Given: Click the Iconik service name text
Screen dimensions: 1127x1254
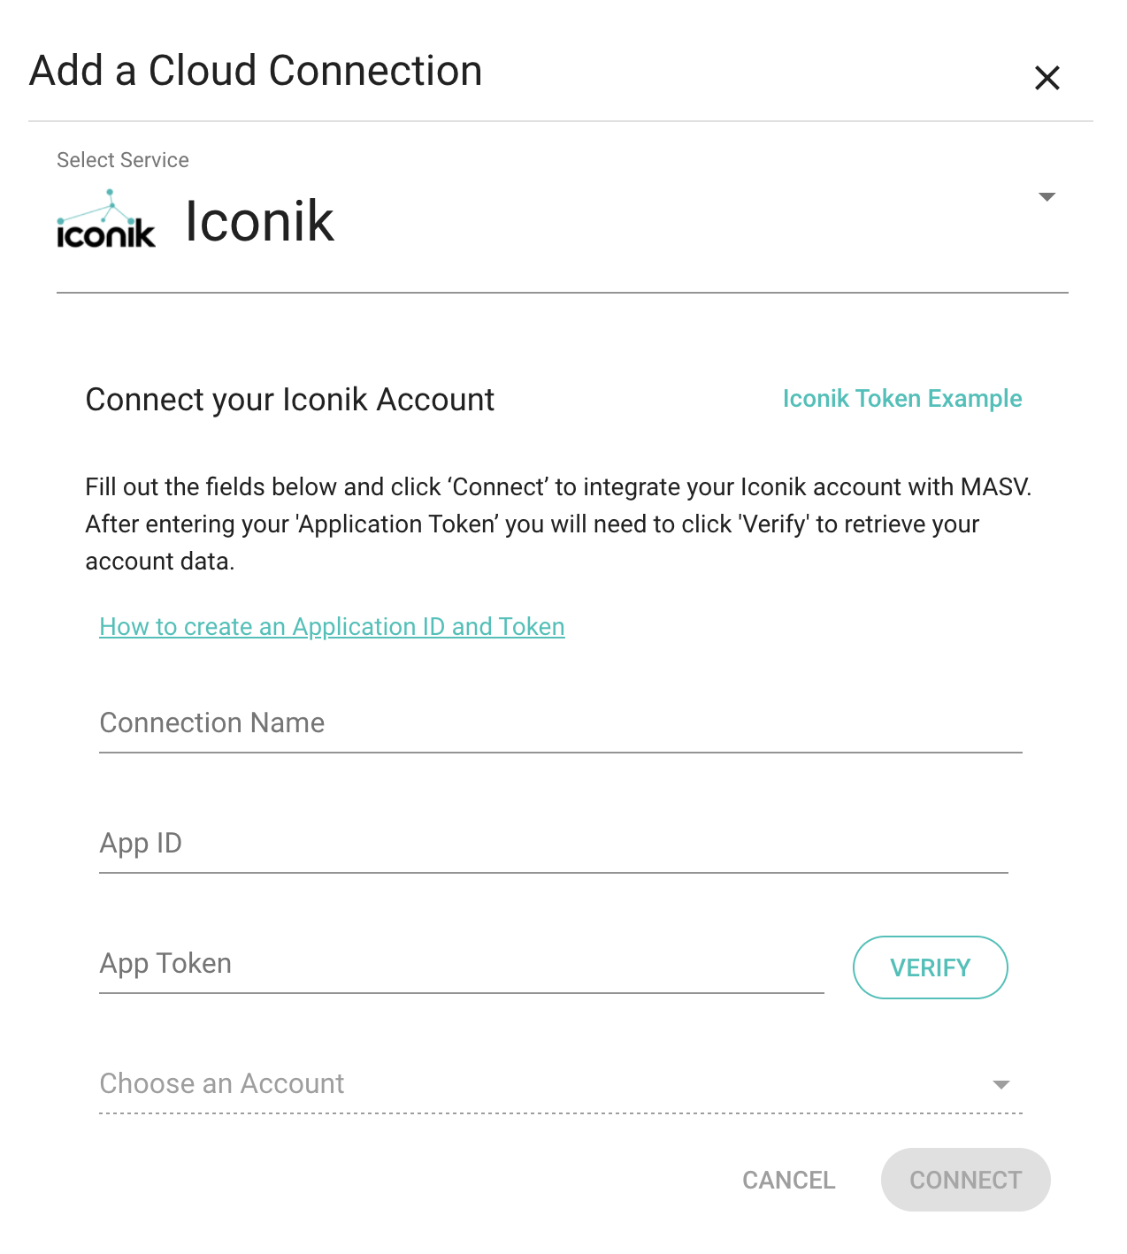Looking at the screenshot, I should (x=259, y=219).
